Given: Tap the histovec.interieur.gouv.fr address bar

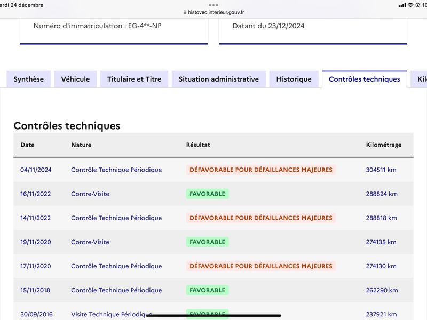Looking at the screenshot, I should [213, 12].
